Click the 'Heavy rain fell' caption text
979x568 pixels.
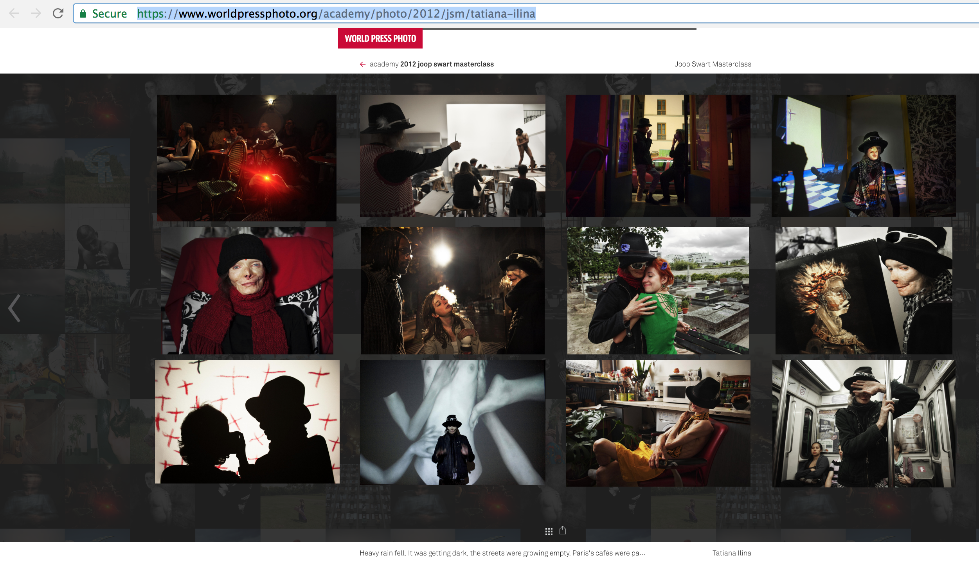tap(502, 553)
